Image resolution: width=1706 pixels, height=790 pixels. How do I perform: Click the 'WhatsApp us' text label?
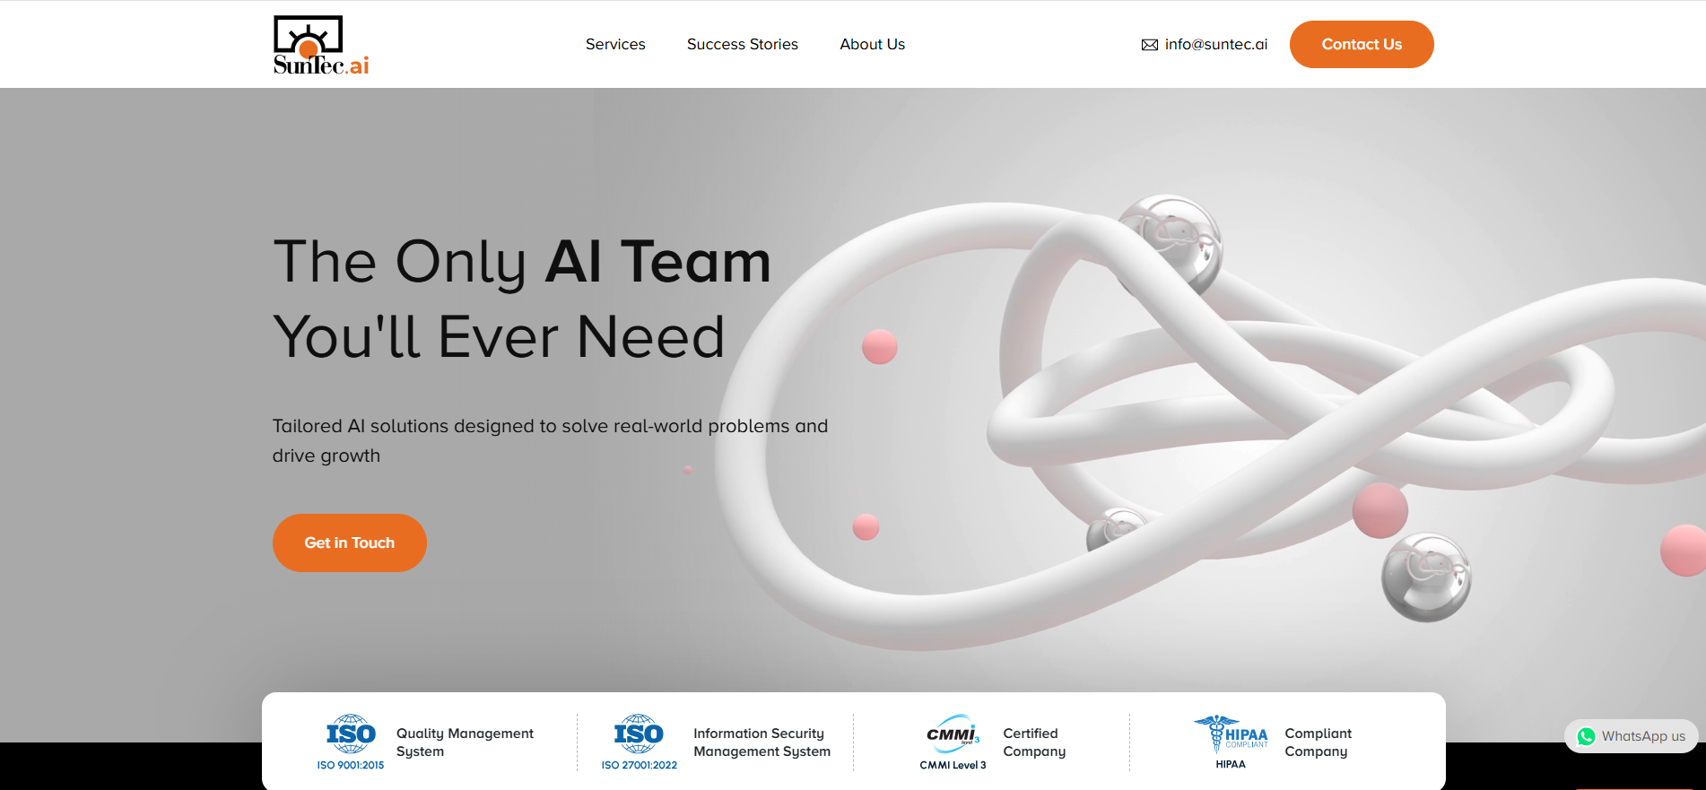(x=1643, y=736)
